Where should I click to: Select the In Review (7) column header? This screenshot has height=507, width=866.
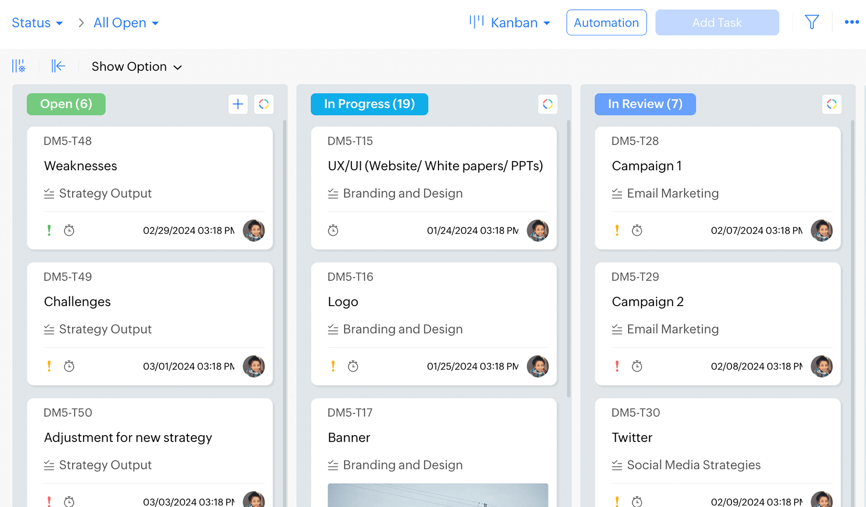(645, 104)
